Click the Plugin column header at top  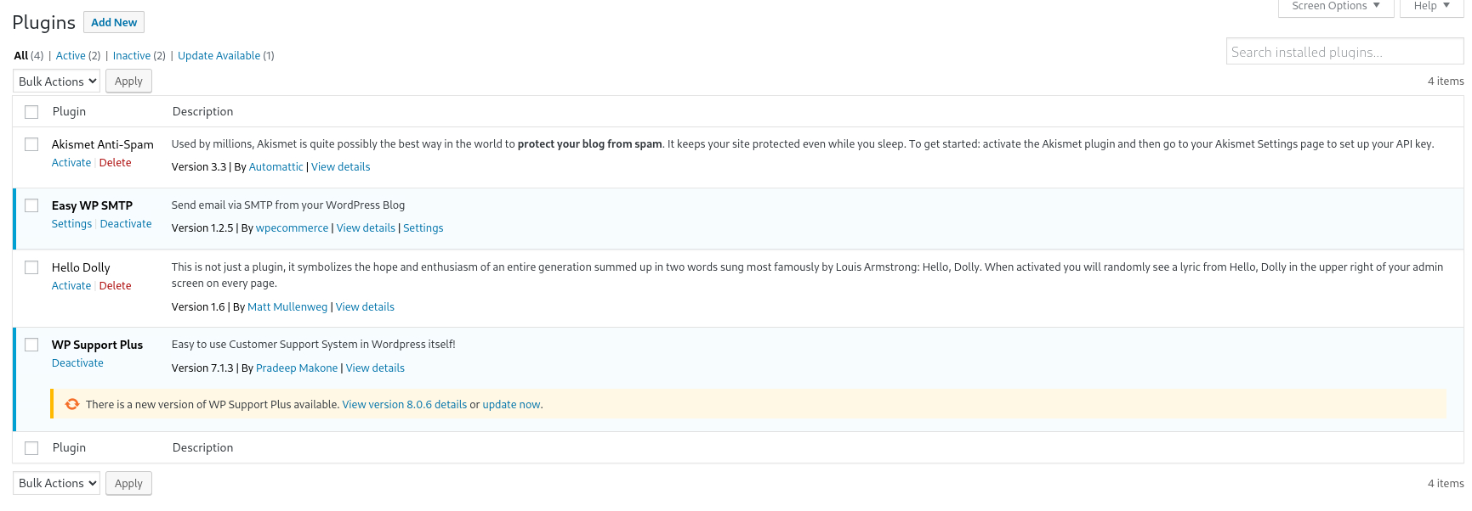pyautogui.click(x=69, y=112)
